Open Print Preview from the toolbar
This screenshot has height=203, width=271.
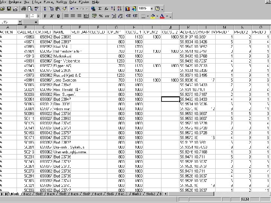click(x=30, y=9)
